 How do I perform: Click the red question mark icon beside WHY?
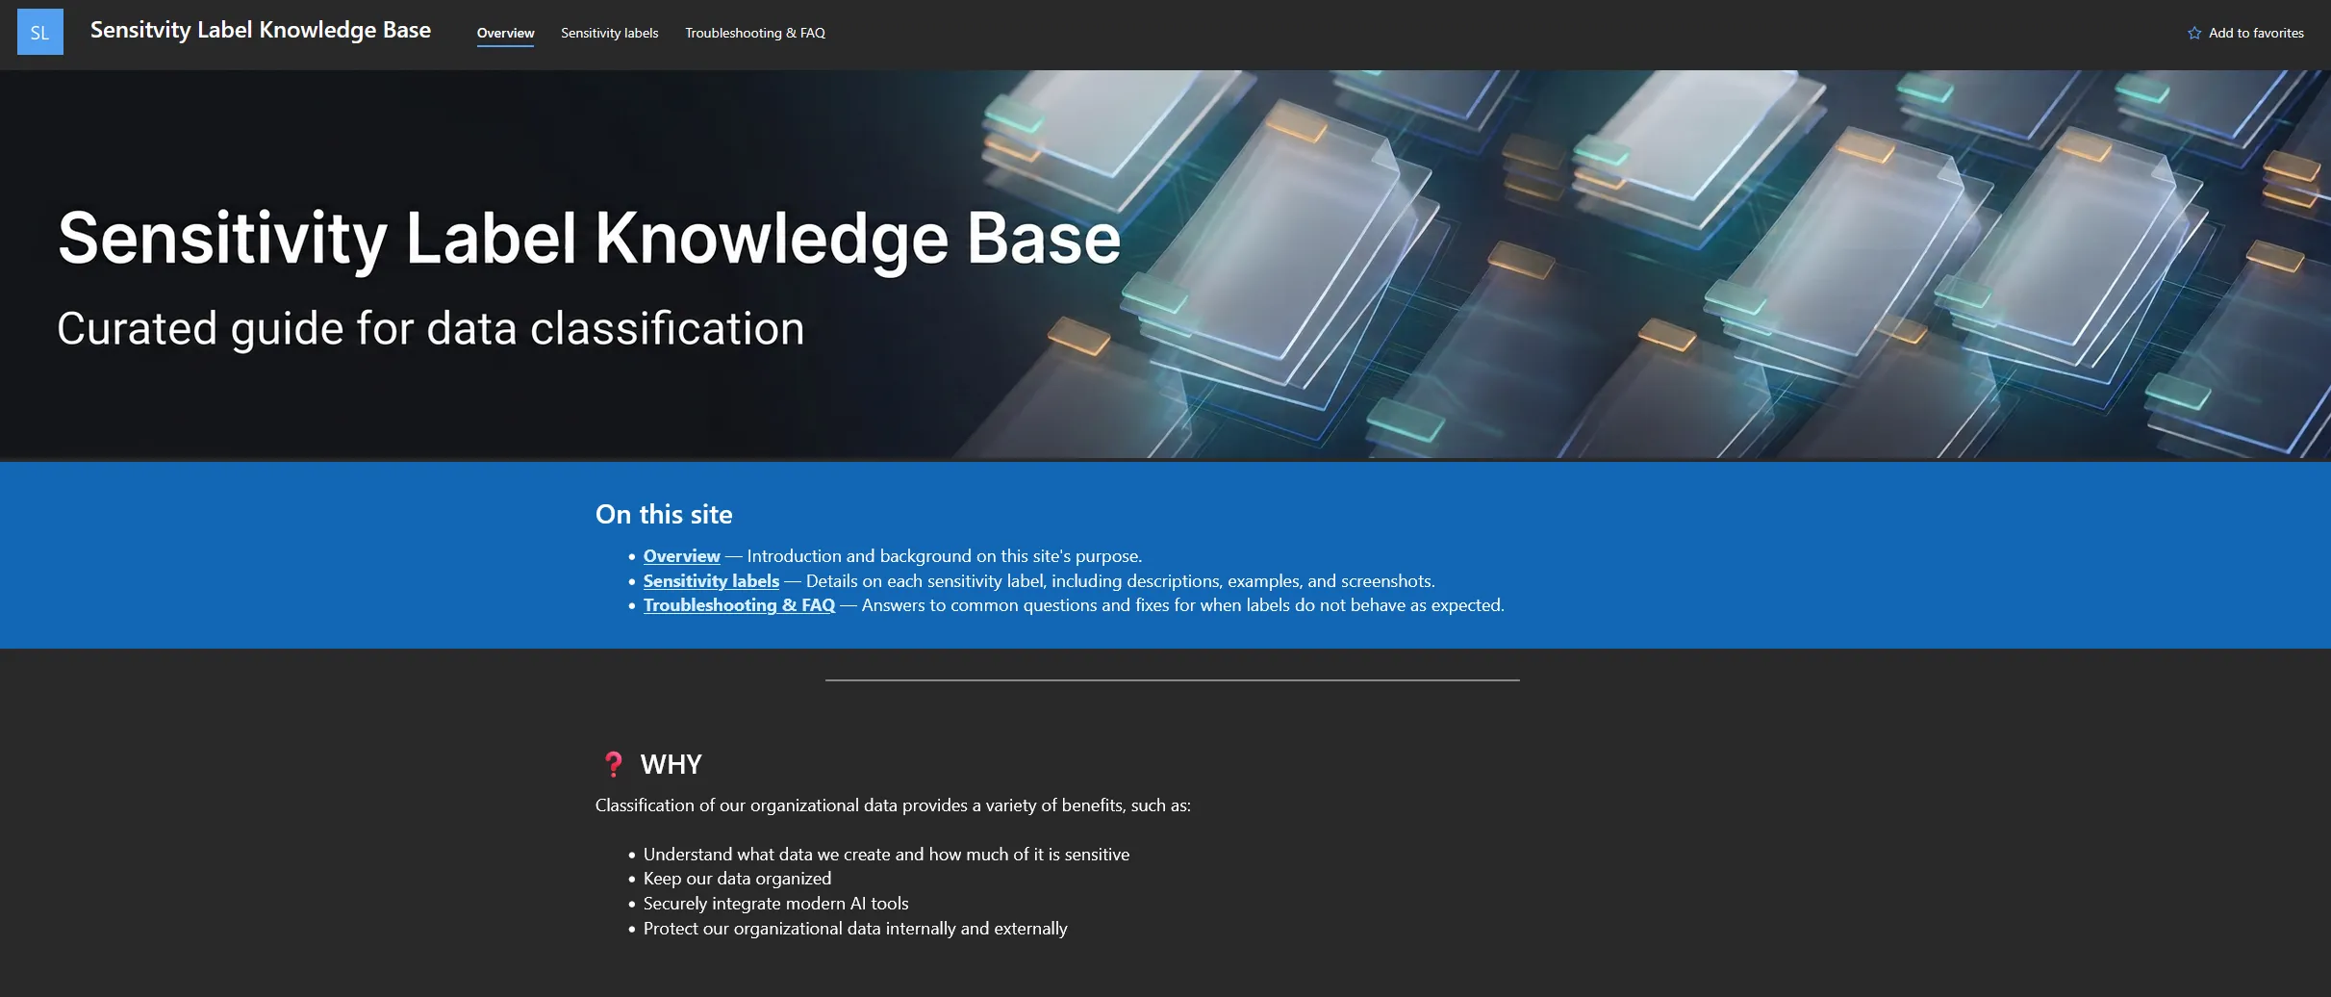pos(613,764)
